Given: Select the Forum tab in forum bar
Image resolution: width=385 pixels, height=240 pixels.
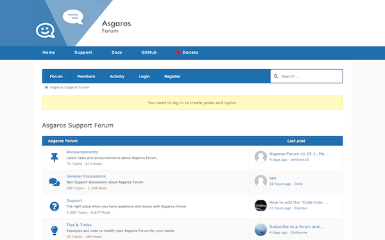Looking at the screenshot, I should [56, 76].
